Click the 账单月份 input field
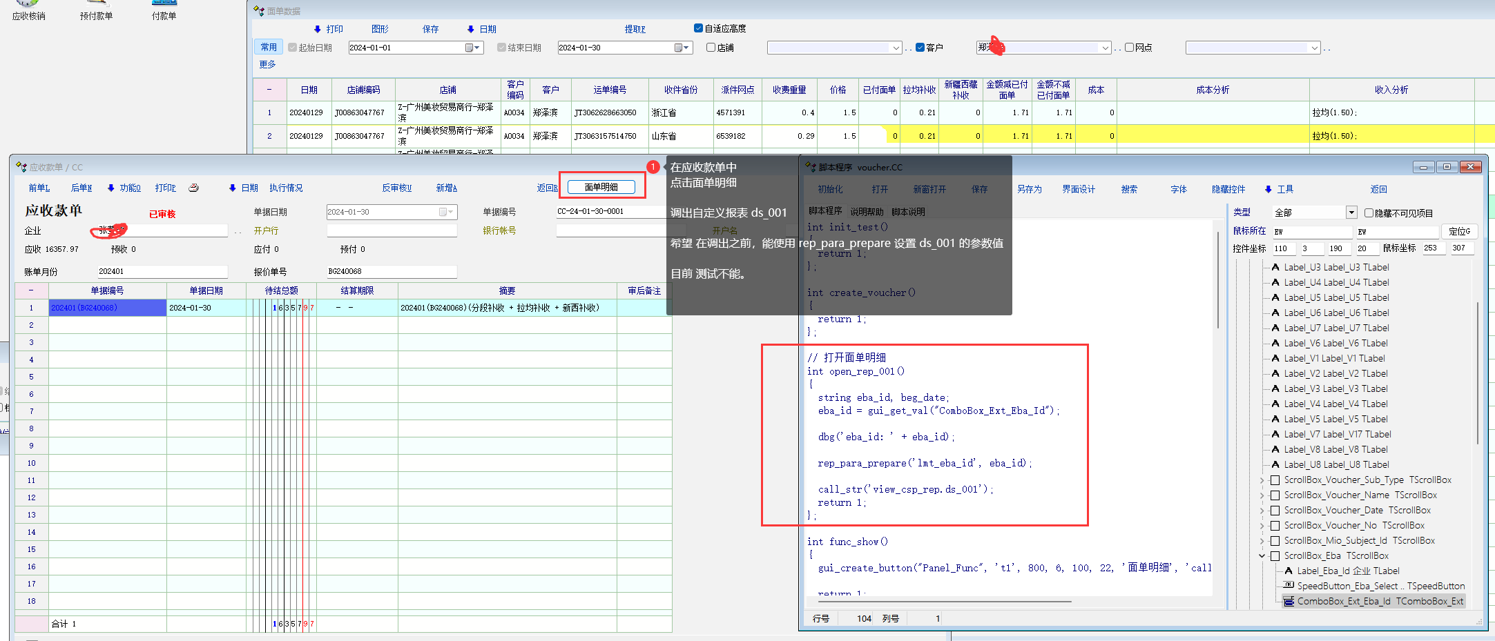1495x641 pixels. tap(162, 271)
